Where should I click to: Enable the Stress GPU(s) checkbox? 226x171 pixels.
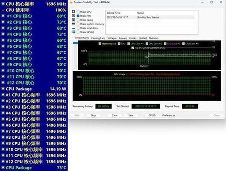[x=78, y=32]
